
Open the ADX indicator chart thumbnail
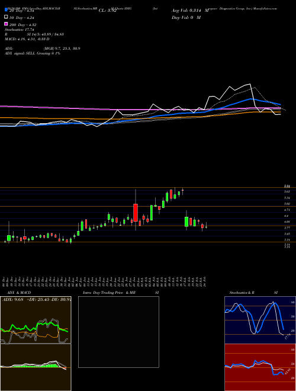coord(36,320)
